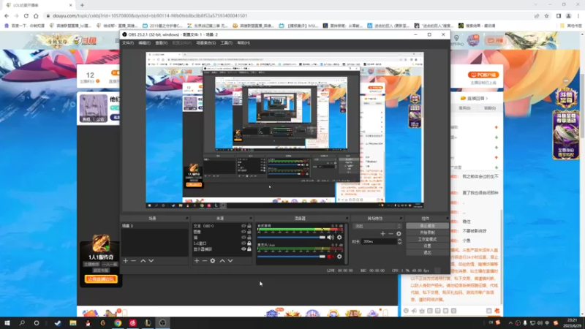585x329 pixels.
Task: Reload the page in Chrome
Action: [x=26, y=15]
